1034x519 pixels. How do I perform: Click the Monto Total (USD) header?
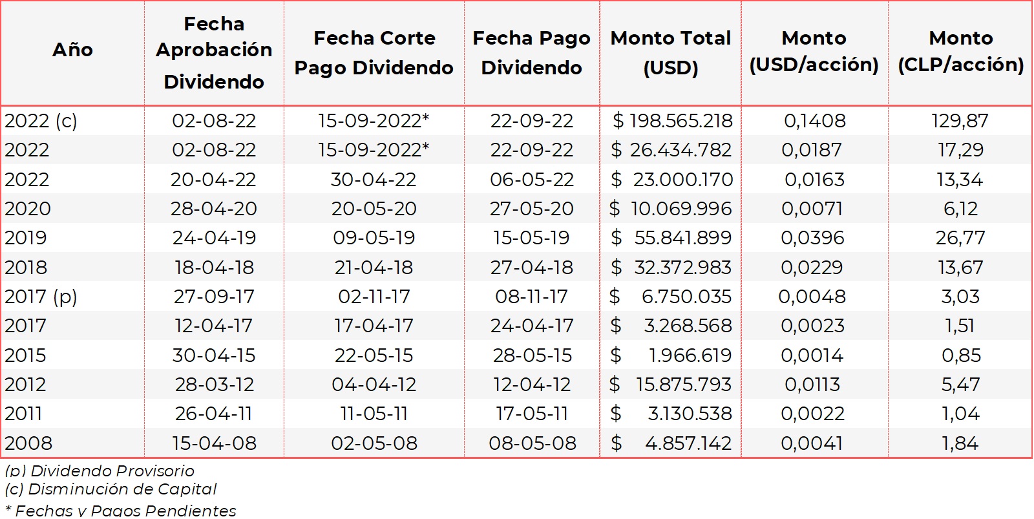670,53
